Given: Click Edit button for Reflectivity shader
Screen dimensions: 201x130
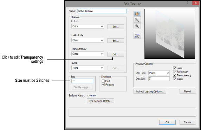Looking at the screenshot, I should click(x=116, y=41).
